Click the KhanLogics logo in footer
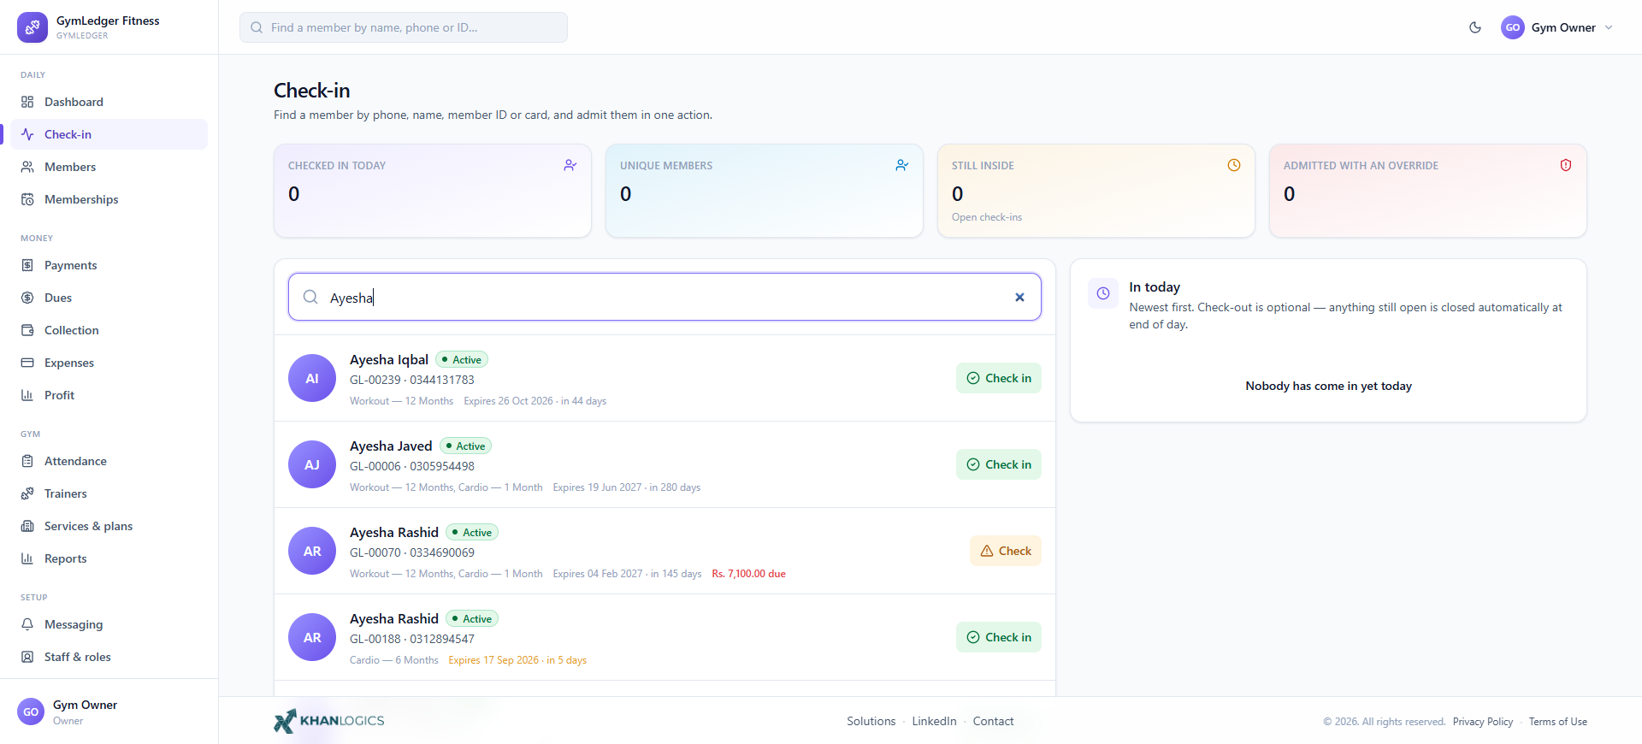The image size is (1642, 744). (x=329, y=721)
